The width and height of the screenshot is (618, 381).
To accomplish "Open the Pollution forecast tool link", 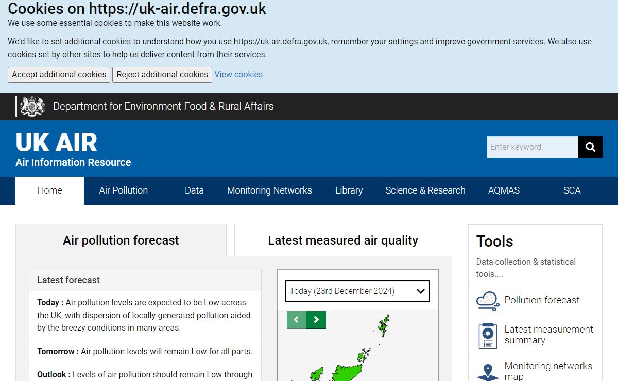I will click(542, 300).
